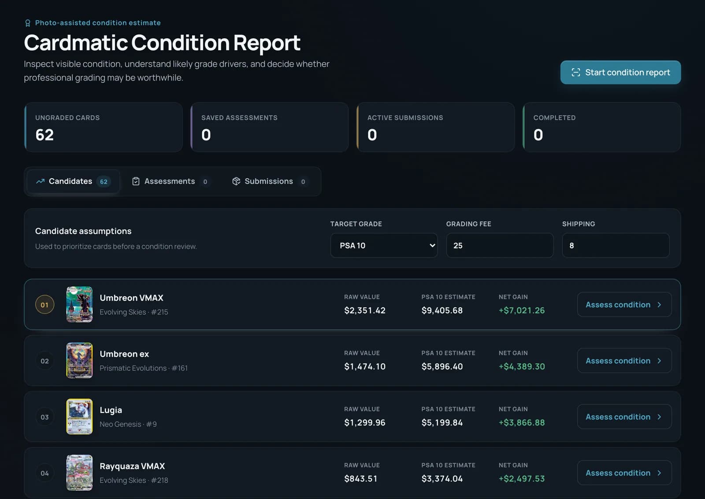Screen dimensions: 705x499
Task: Click the Candidate assumptions heading
Action: pyautogui.click(x=83, y=231)
